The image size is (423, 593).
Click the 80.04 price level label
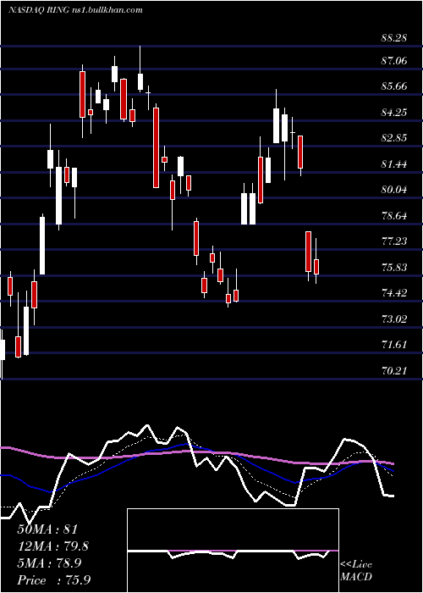tap(395, 190)
